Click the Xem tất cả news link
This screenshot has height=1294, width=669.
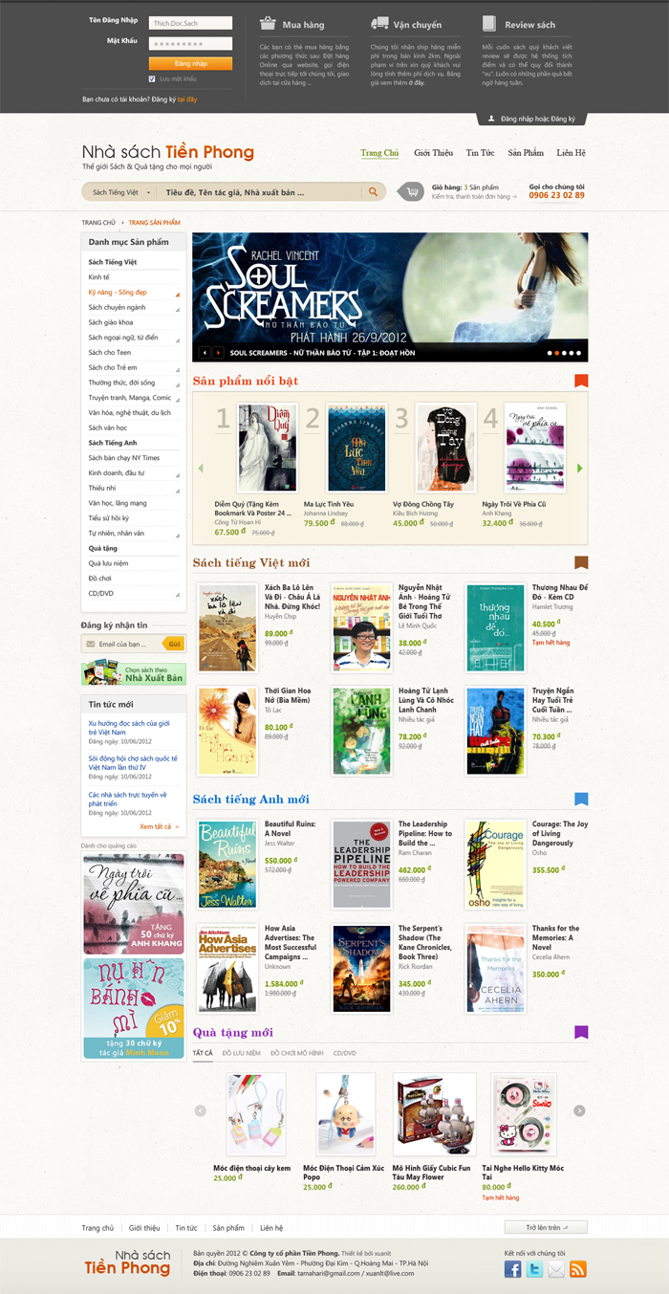click(x=159, y=826)
